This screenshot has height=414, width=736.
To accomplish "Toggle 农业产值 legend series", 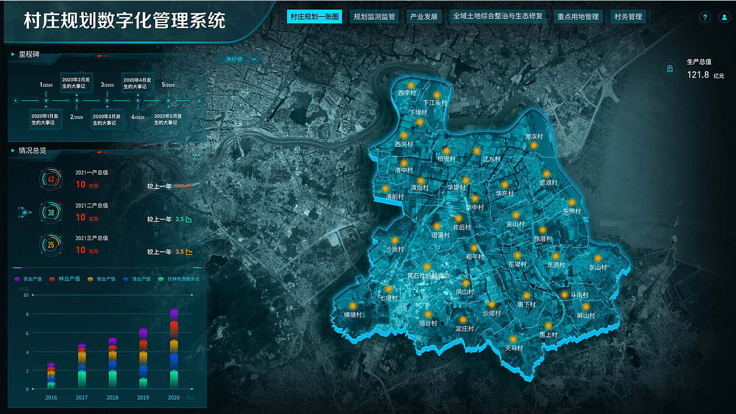I will [28, 279].
